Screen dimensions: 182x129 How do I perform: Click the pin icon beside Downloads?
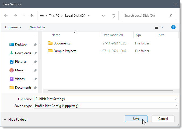click(x=35, y=53)
